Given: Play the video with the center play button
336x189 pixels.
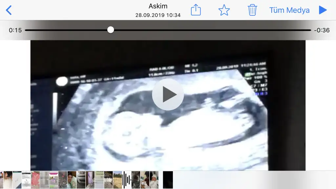Looking at the screenshot, I should coord(168,94).
